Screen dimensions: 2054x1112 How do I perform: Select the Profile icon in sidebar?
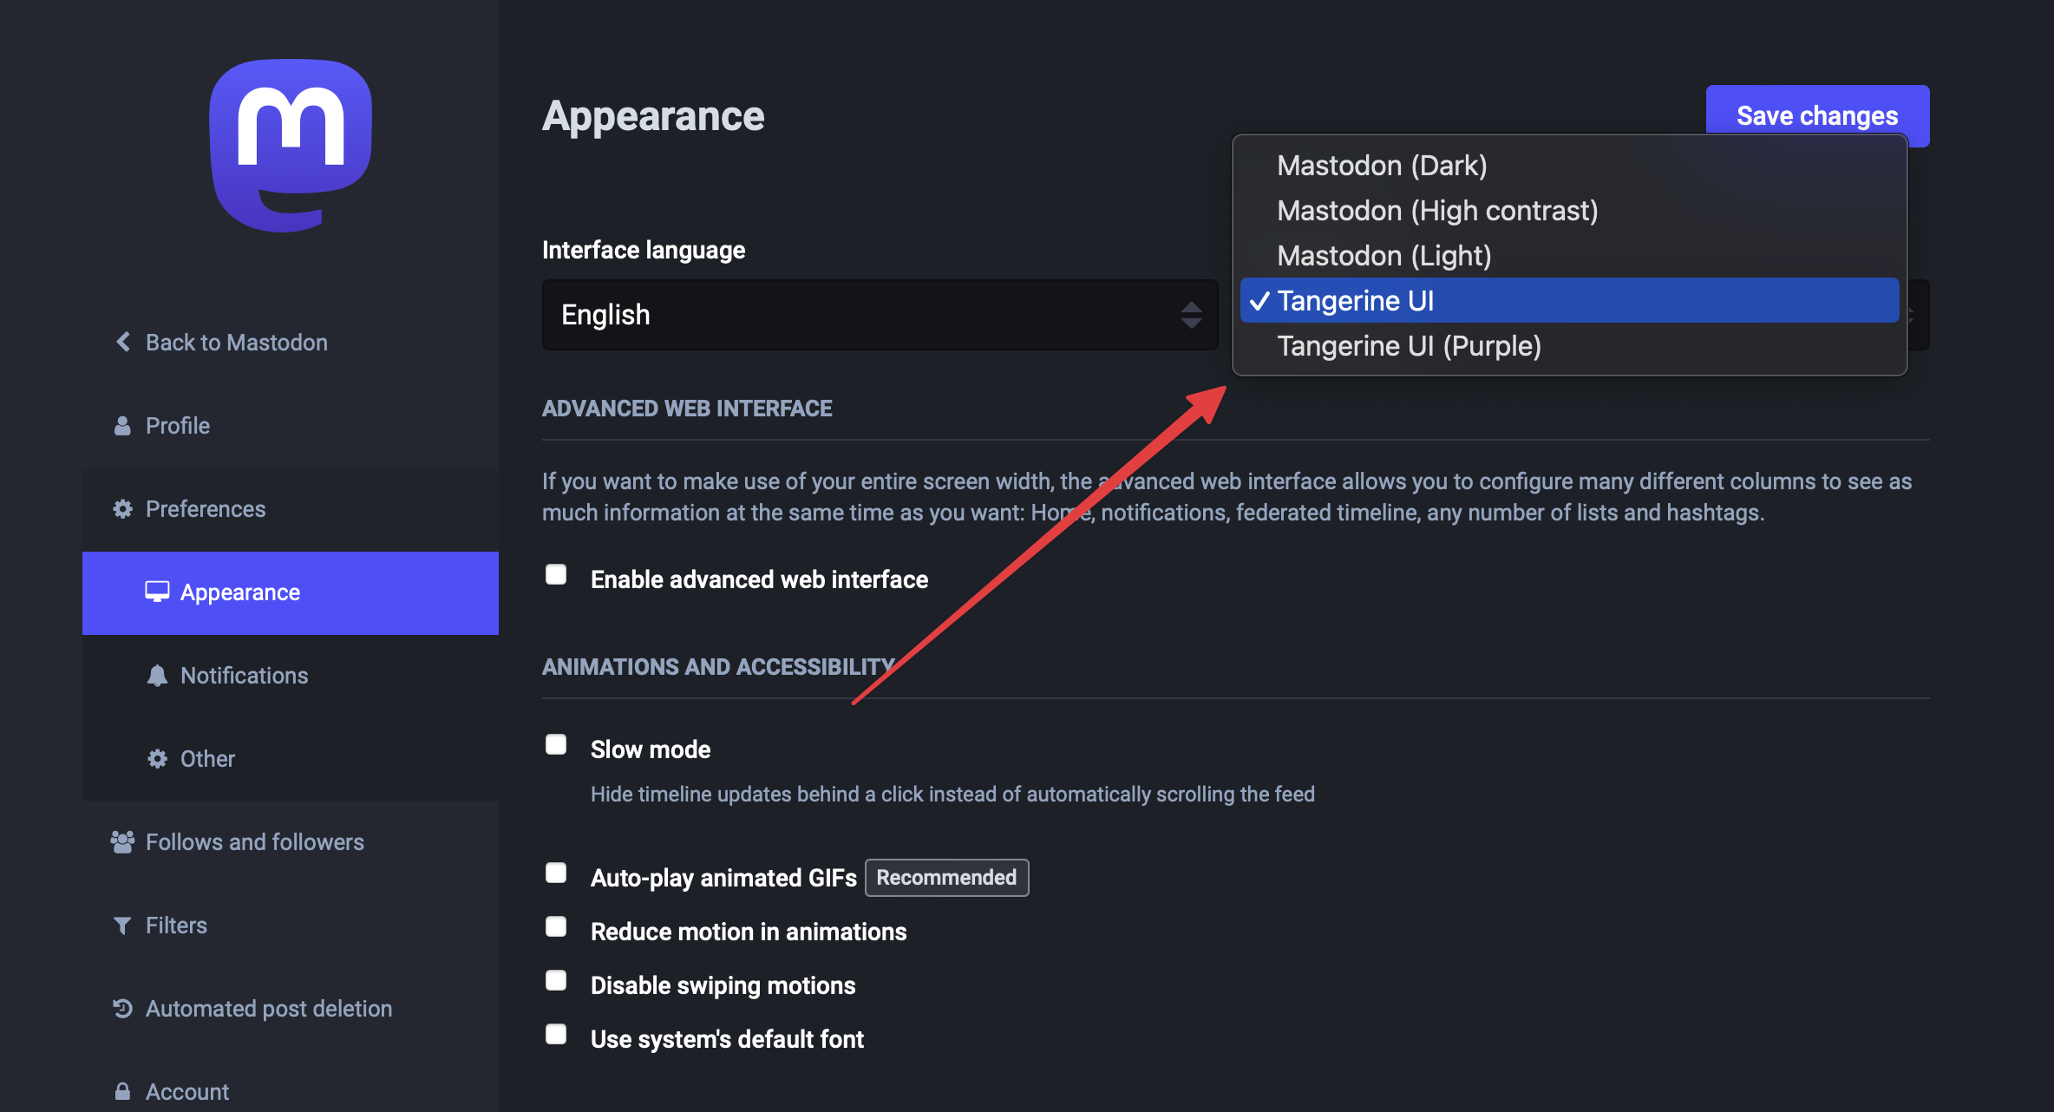tap(122, 425)
